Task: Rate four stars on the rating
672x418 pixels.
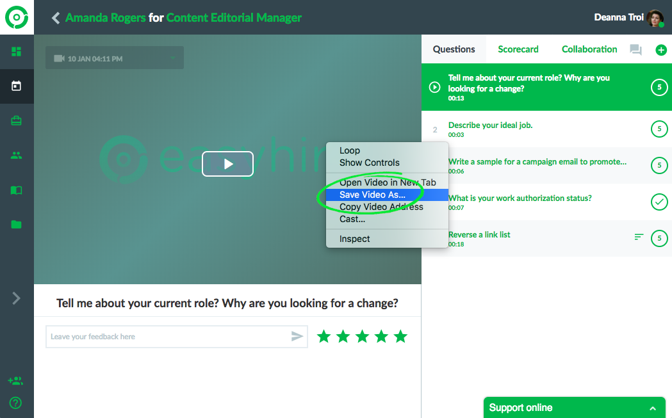Action: pyautogui.click(x=381, y=337)
